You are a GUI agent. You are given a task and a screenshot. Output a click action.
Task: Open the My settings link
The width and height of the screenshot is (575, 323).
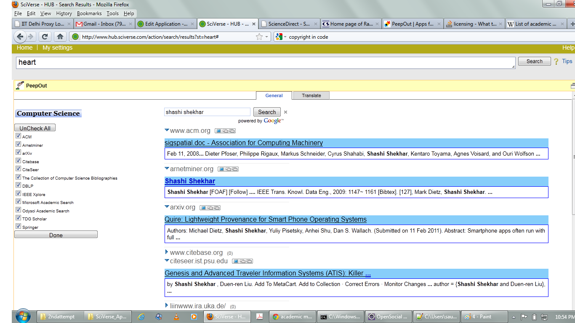(57, 48)
